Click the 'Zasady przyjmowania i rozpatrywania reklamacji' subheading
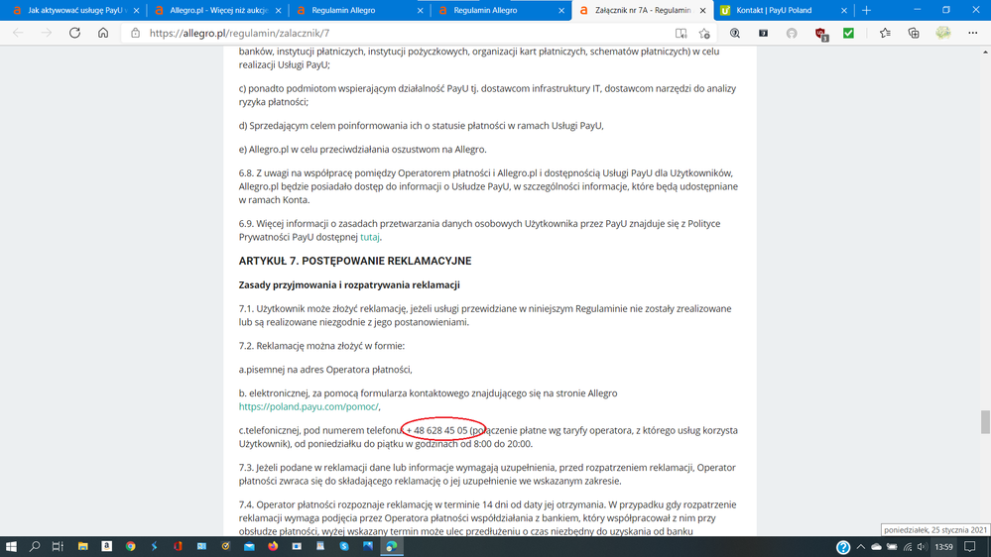Screen dimensions: 991x557 (x=349, y=284)
